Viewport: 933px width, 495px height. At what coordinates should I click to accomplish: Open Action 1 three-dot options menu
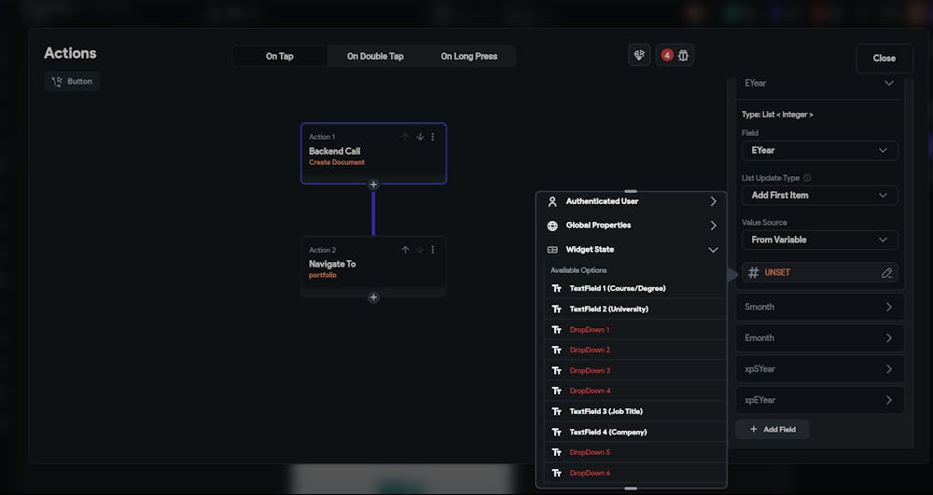coord(433,137)
